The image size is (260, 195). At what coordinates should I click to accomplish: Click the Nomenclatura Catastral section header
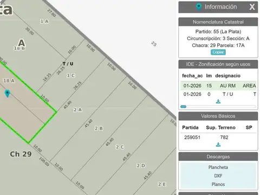218,22
